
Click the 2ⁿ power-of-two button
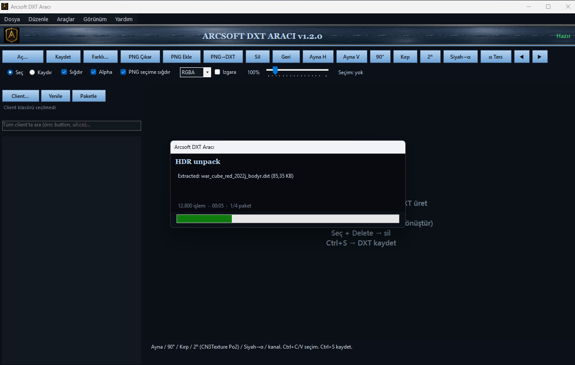(x=430, y=57)
